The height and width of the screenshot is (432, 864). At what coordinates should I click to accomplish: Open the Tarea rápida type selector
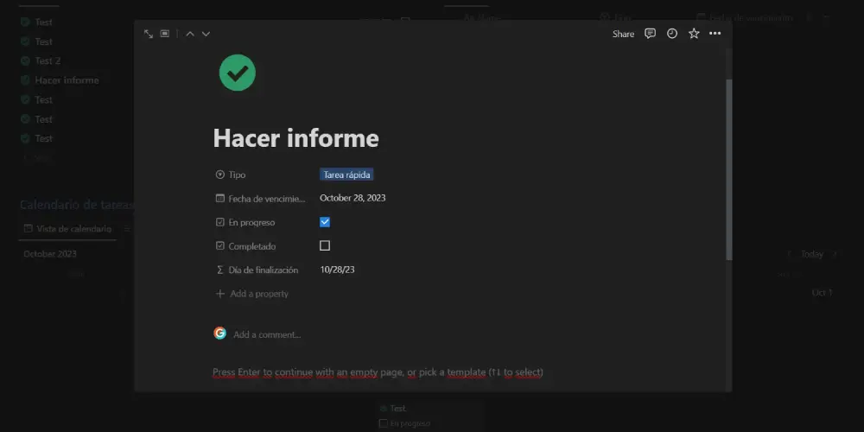(x=346, y=175)
